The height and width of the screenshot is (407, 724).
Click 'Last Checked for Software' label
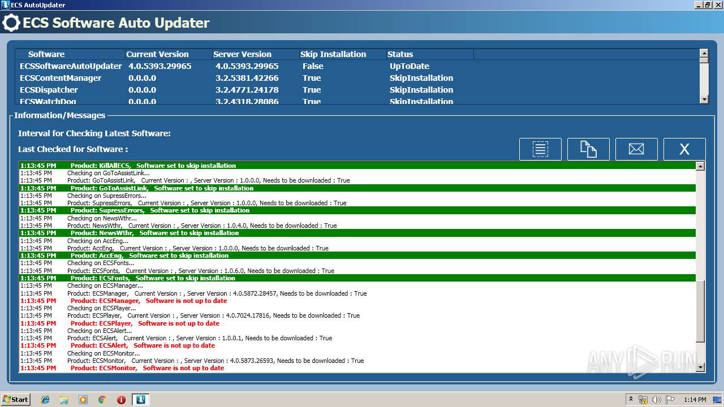click(x=73, y=149)
